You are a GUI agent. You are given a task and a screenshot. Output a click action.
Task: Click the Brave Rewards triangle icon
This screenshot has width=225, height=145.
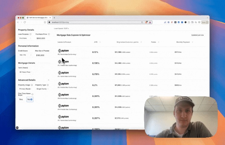tap(150, 22)
